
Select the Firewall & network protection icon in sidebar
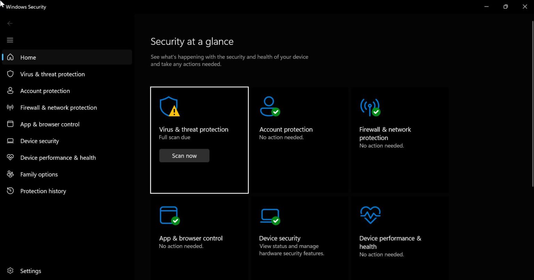(10, 107)
